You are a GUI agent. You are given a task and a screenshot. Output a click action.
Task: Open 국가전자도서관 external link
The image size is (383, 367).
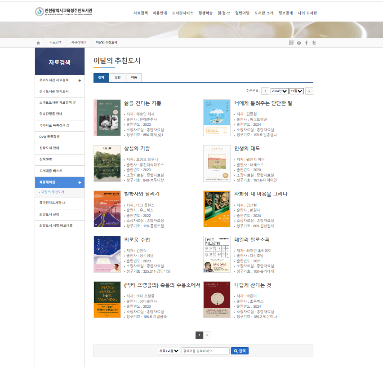tap(60, 203)
